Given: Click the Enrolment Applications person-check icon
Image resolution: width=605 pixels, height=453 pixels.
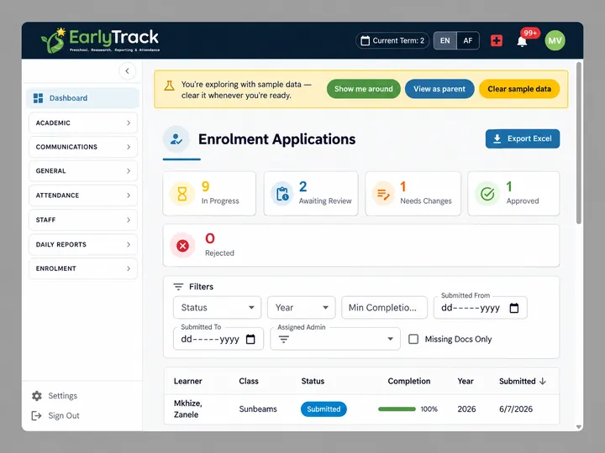Looking at the screenshot, I should [x=176, y=138].
